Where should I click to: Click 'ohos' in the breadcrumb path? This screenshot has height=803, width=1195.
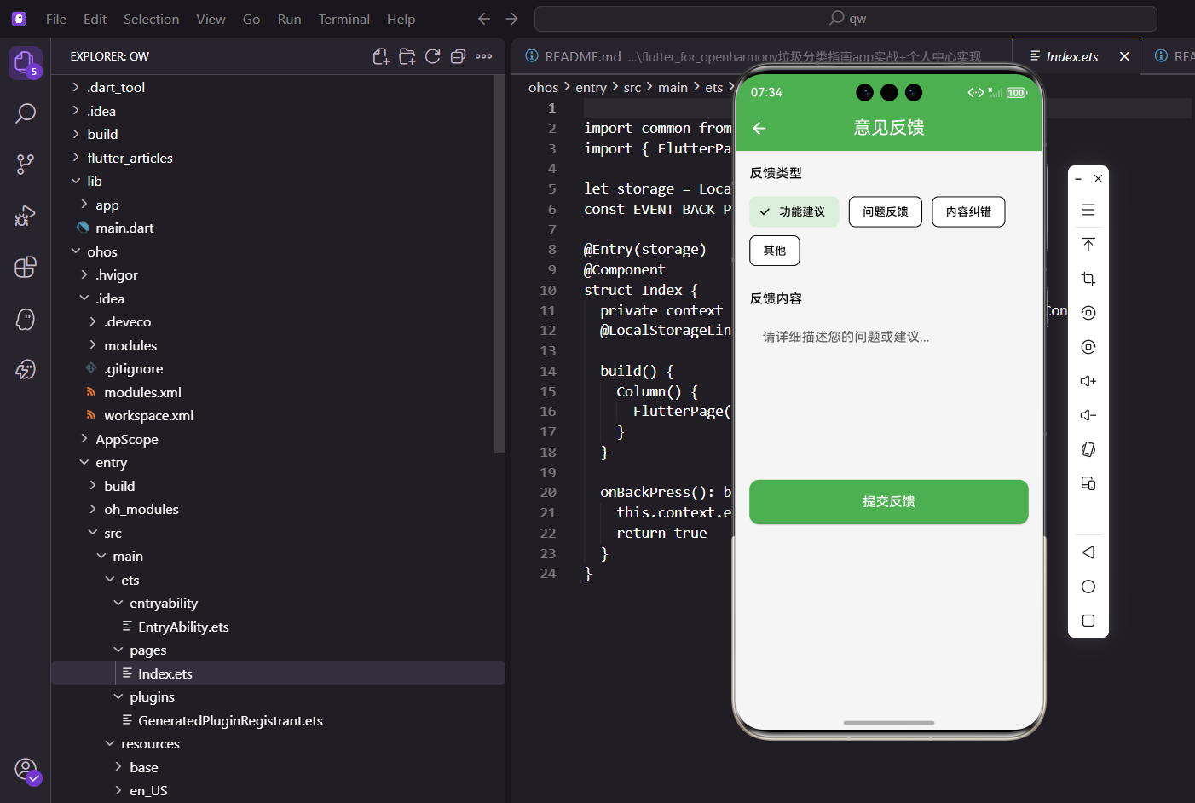pos(544,87)
